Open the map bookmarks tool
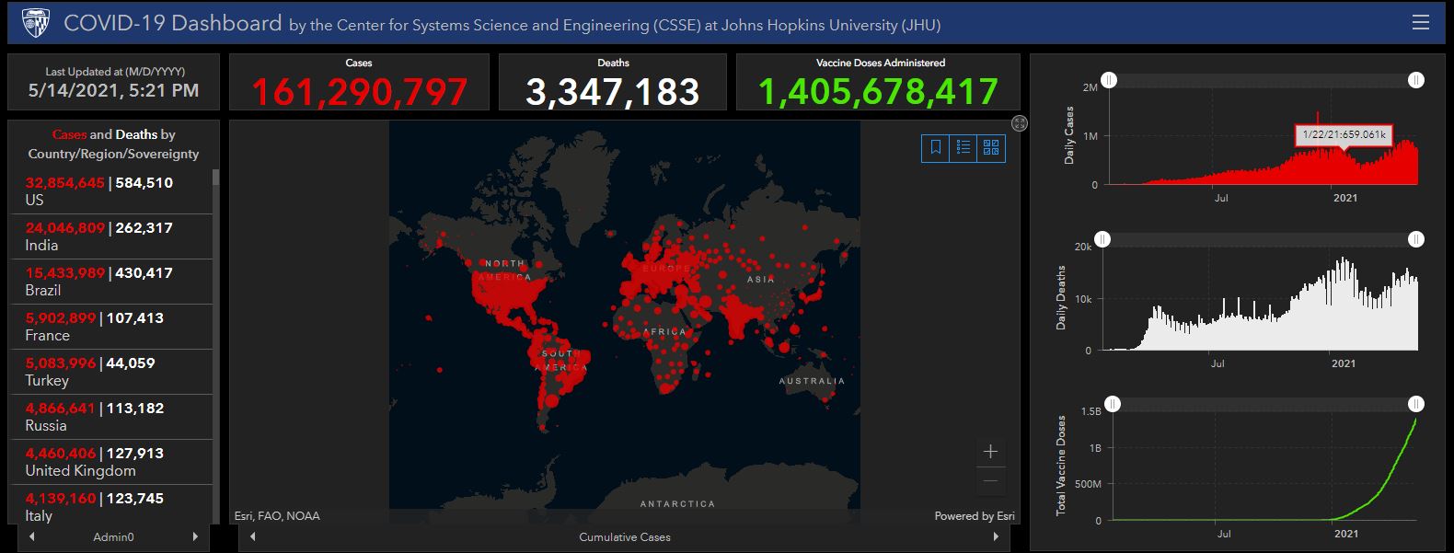Screen dimensions: 1454x553 [936, 147]
